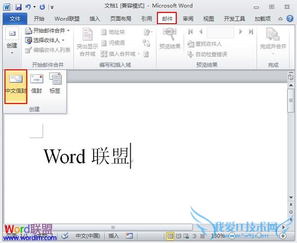Image resolution: width=297 pixels, height=243 pixels.
Task: Toggle the ruler button above scrollbar
Action: [291, 76]
